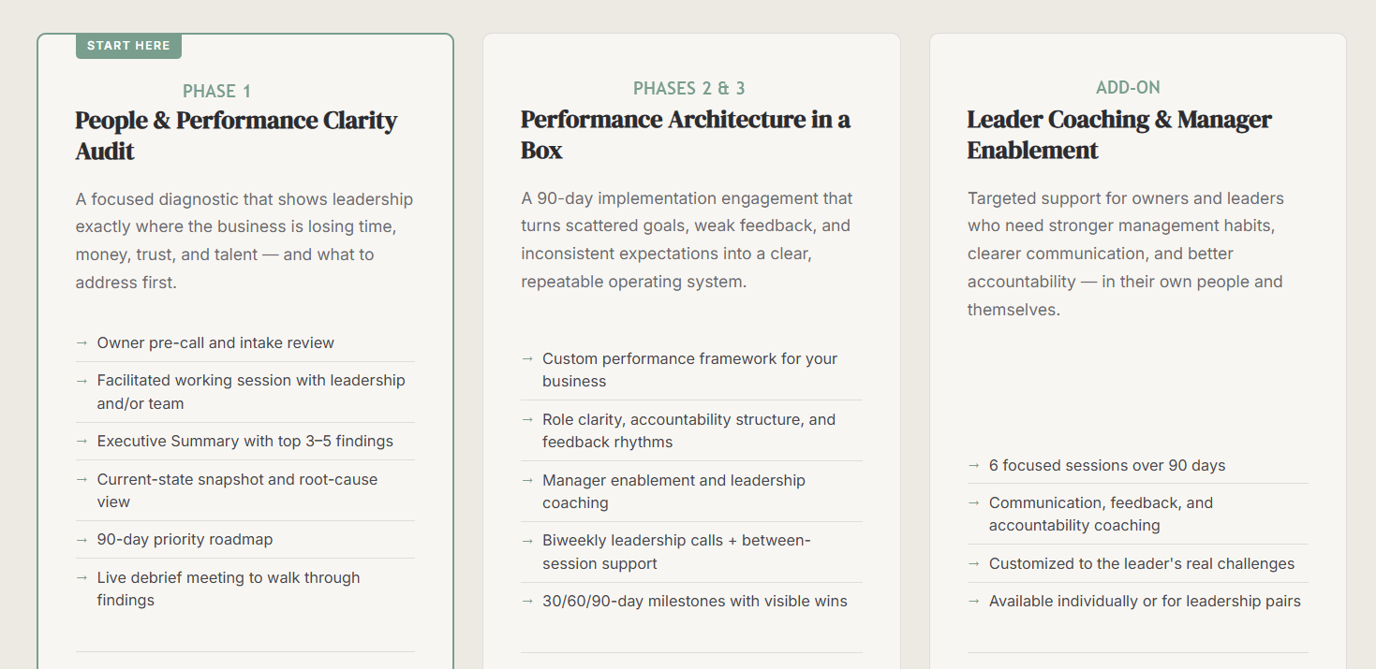
Task: Click the START HERE badge
Action: coord(128,45)
